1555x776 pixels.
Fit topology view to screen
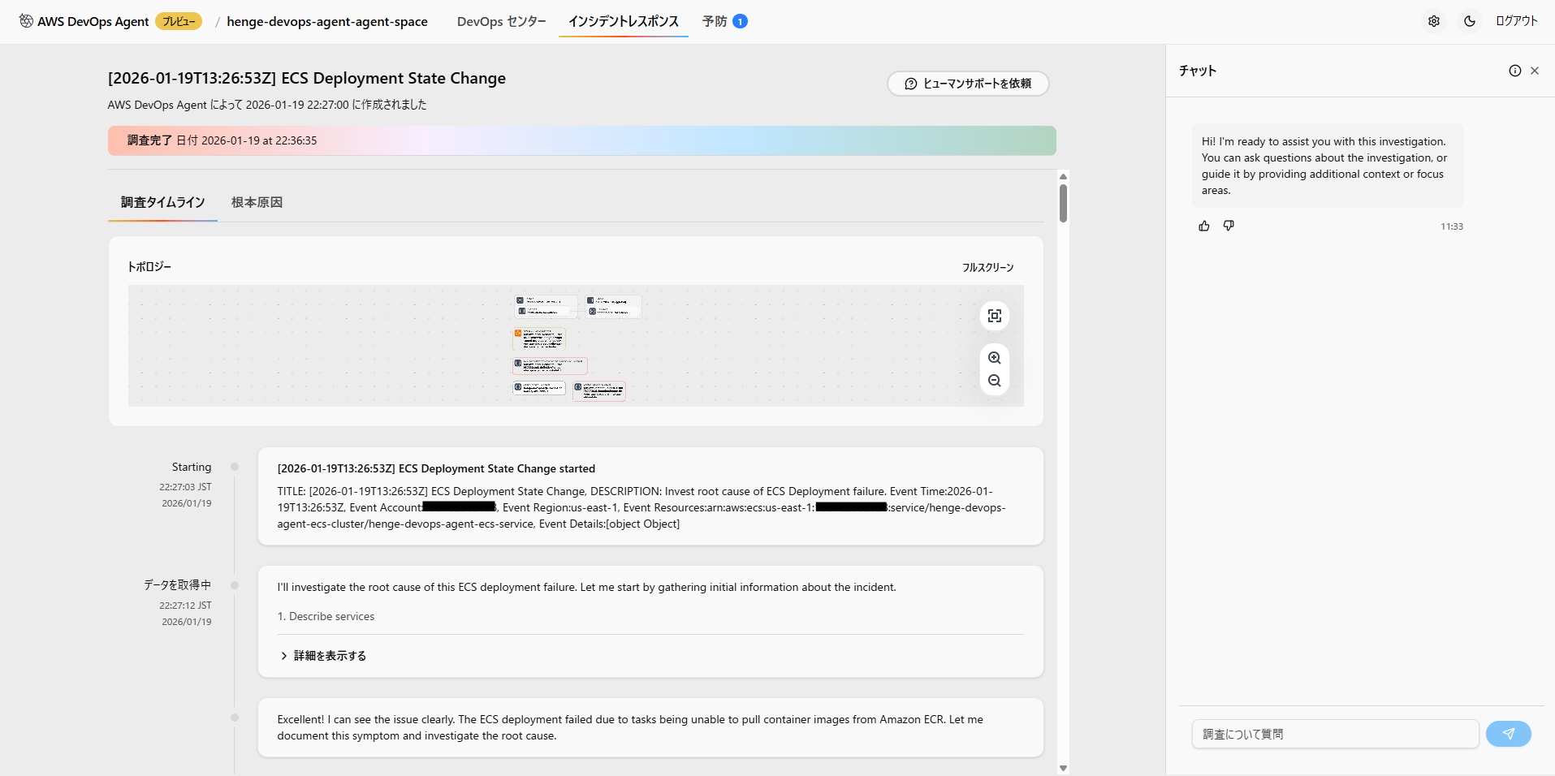(995, 316)
